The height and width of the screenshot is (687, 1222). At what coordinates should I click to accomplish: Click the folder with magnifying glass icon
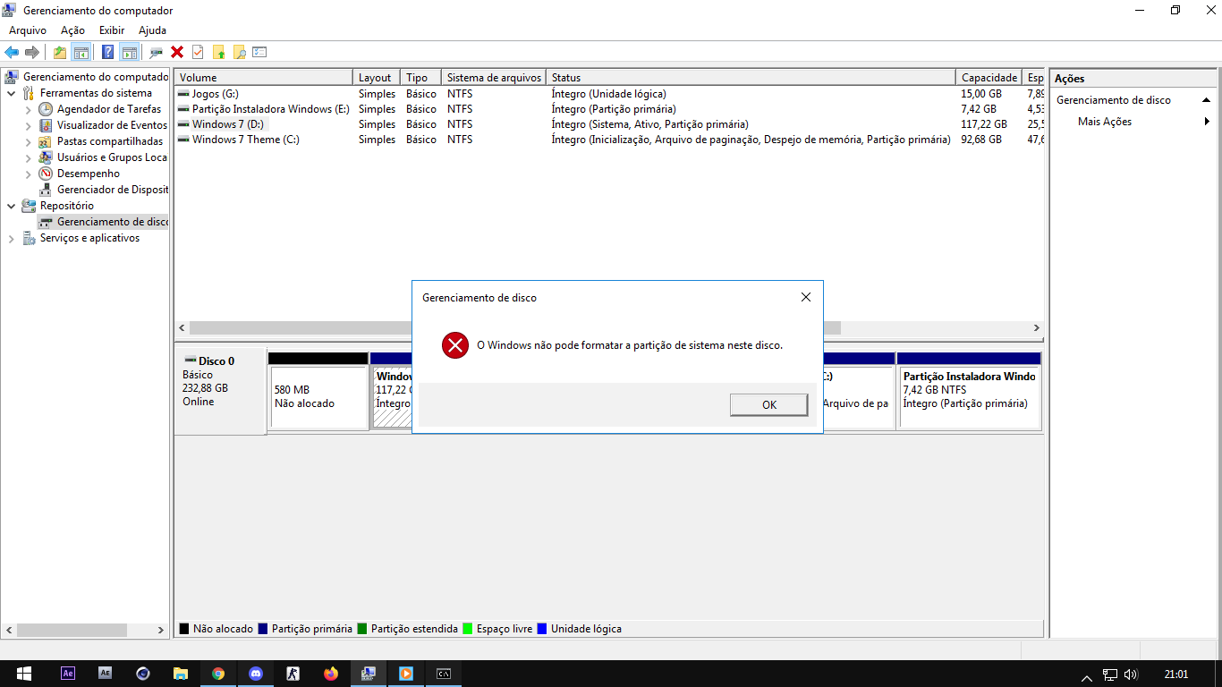(239, 52)
